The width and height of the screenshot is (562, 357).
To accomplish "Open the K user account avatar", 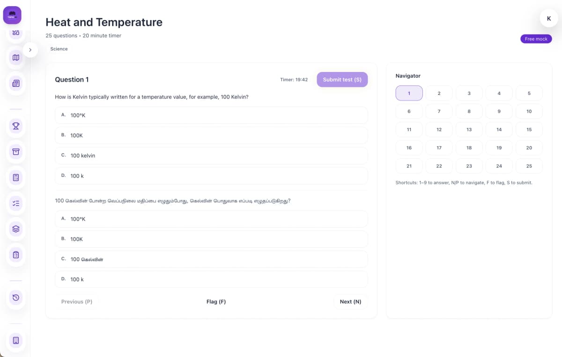I will pos(548,18).
